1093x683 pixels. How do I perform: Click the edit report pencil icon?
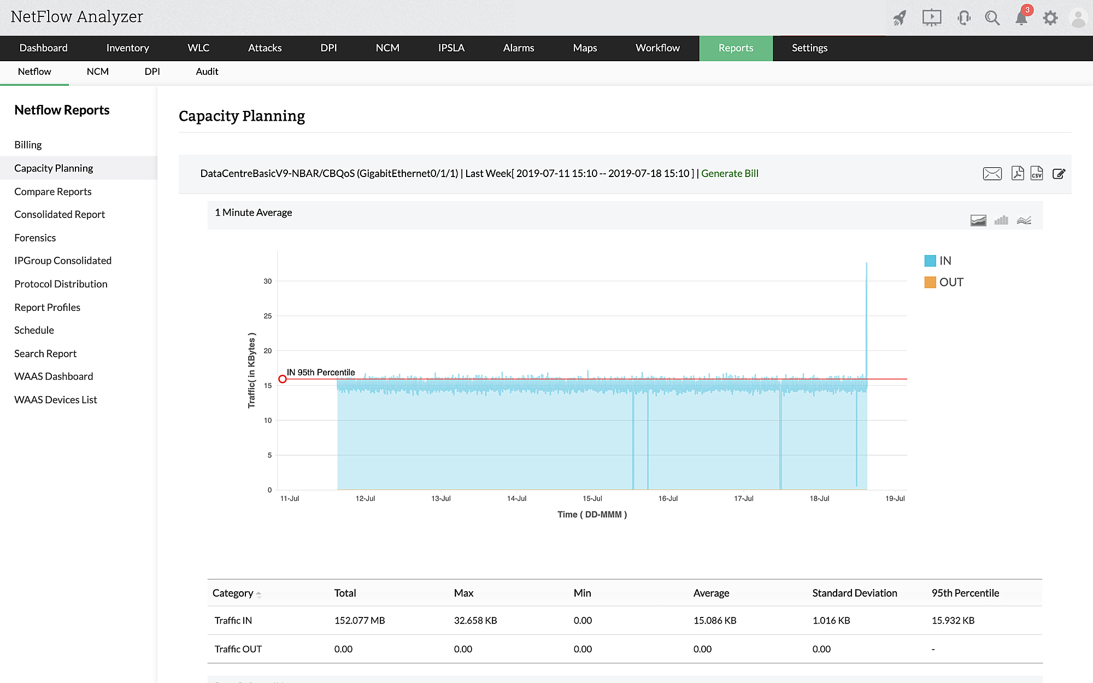1059,174
